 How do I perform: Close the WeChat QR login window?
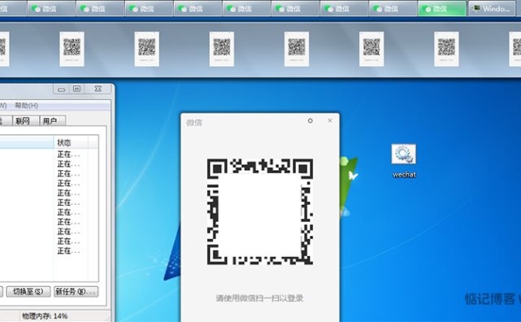330,120
